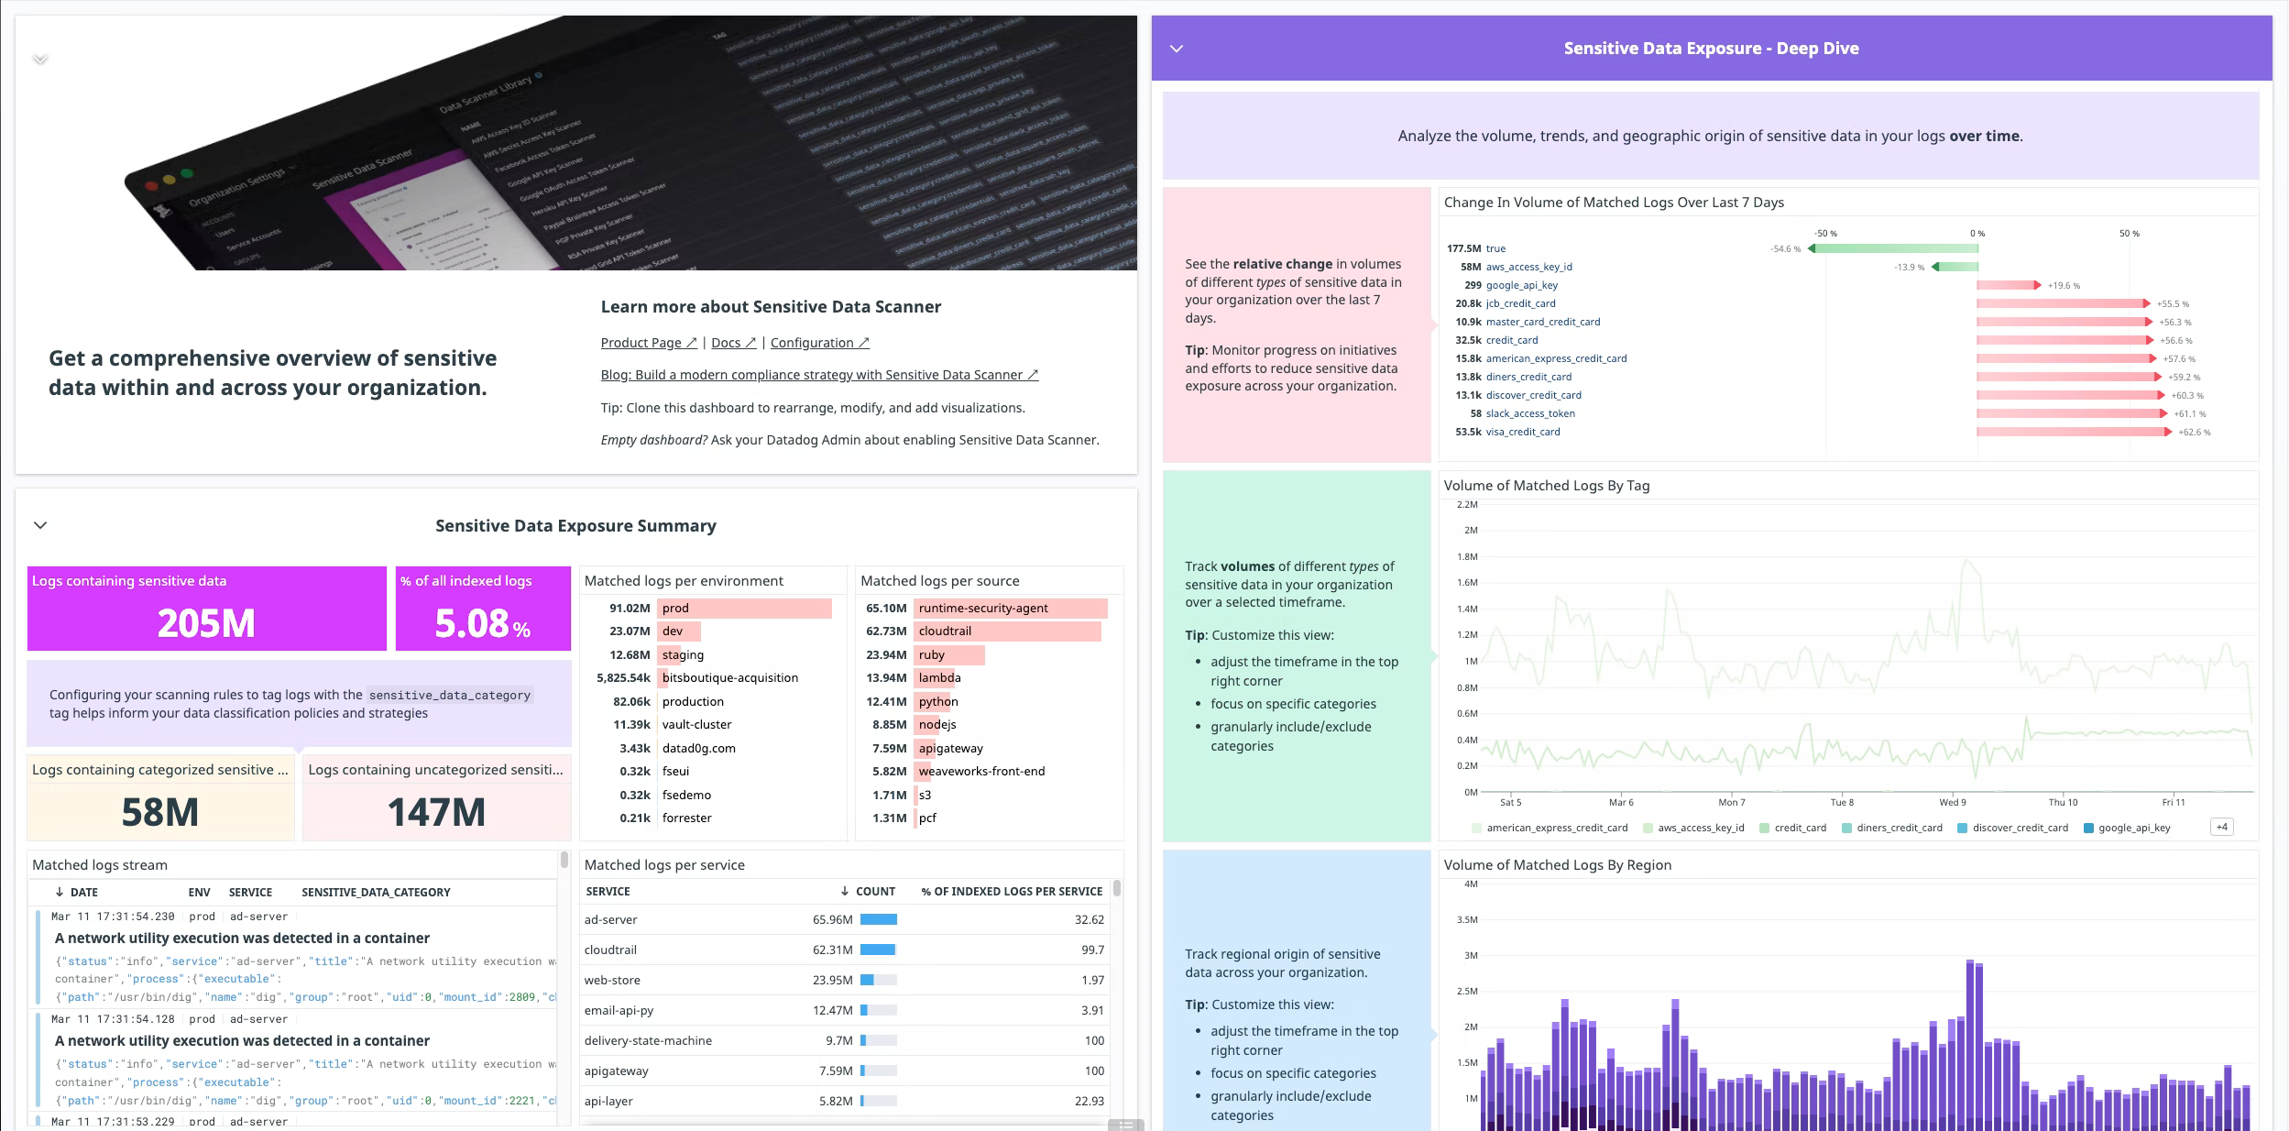The image size is (2289, 1131).
Task: Toggle google_api_key series in legend
Action: tap(2133, 828)
